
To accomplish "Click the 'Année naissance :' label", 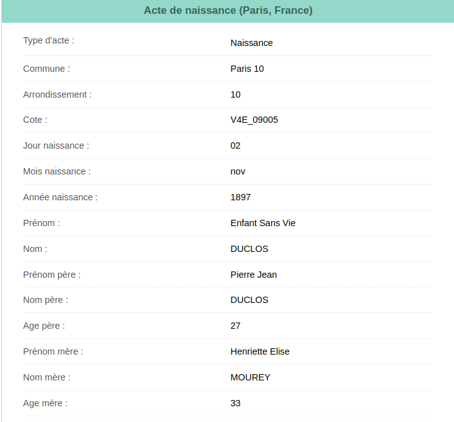I will [61, 197].
